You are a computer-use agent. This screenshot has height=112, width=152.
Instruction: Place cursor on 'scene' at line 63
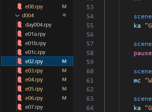click(x=143, y=99)
